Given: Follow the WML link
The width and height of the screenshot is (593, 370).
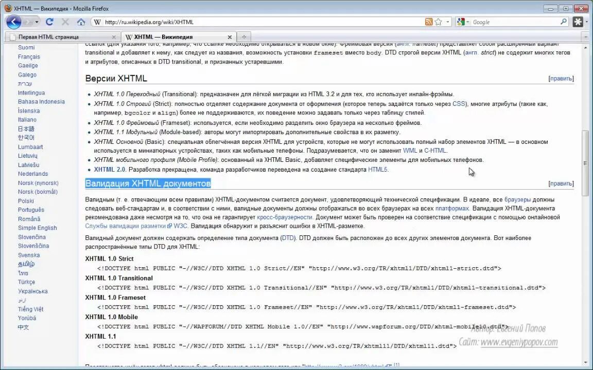Looking at the screenshot, I should pyautogui.click(x=410, y=151).
